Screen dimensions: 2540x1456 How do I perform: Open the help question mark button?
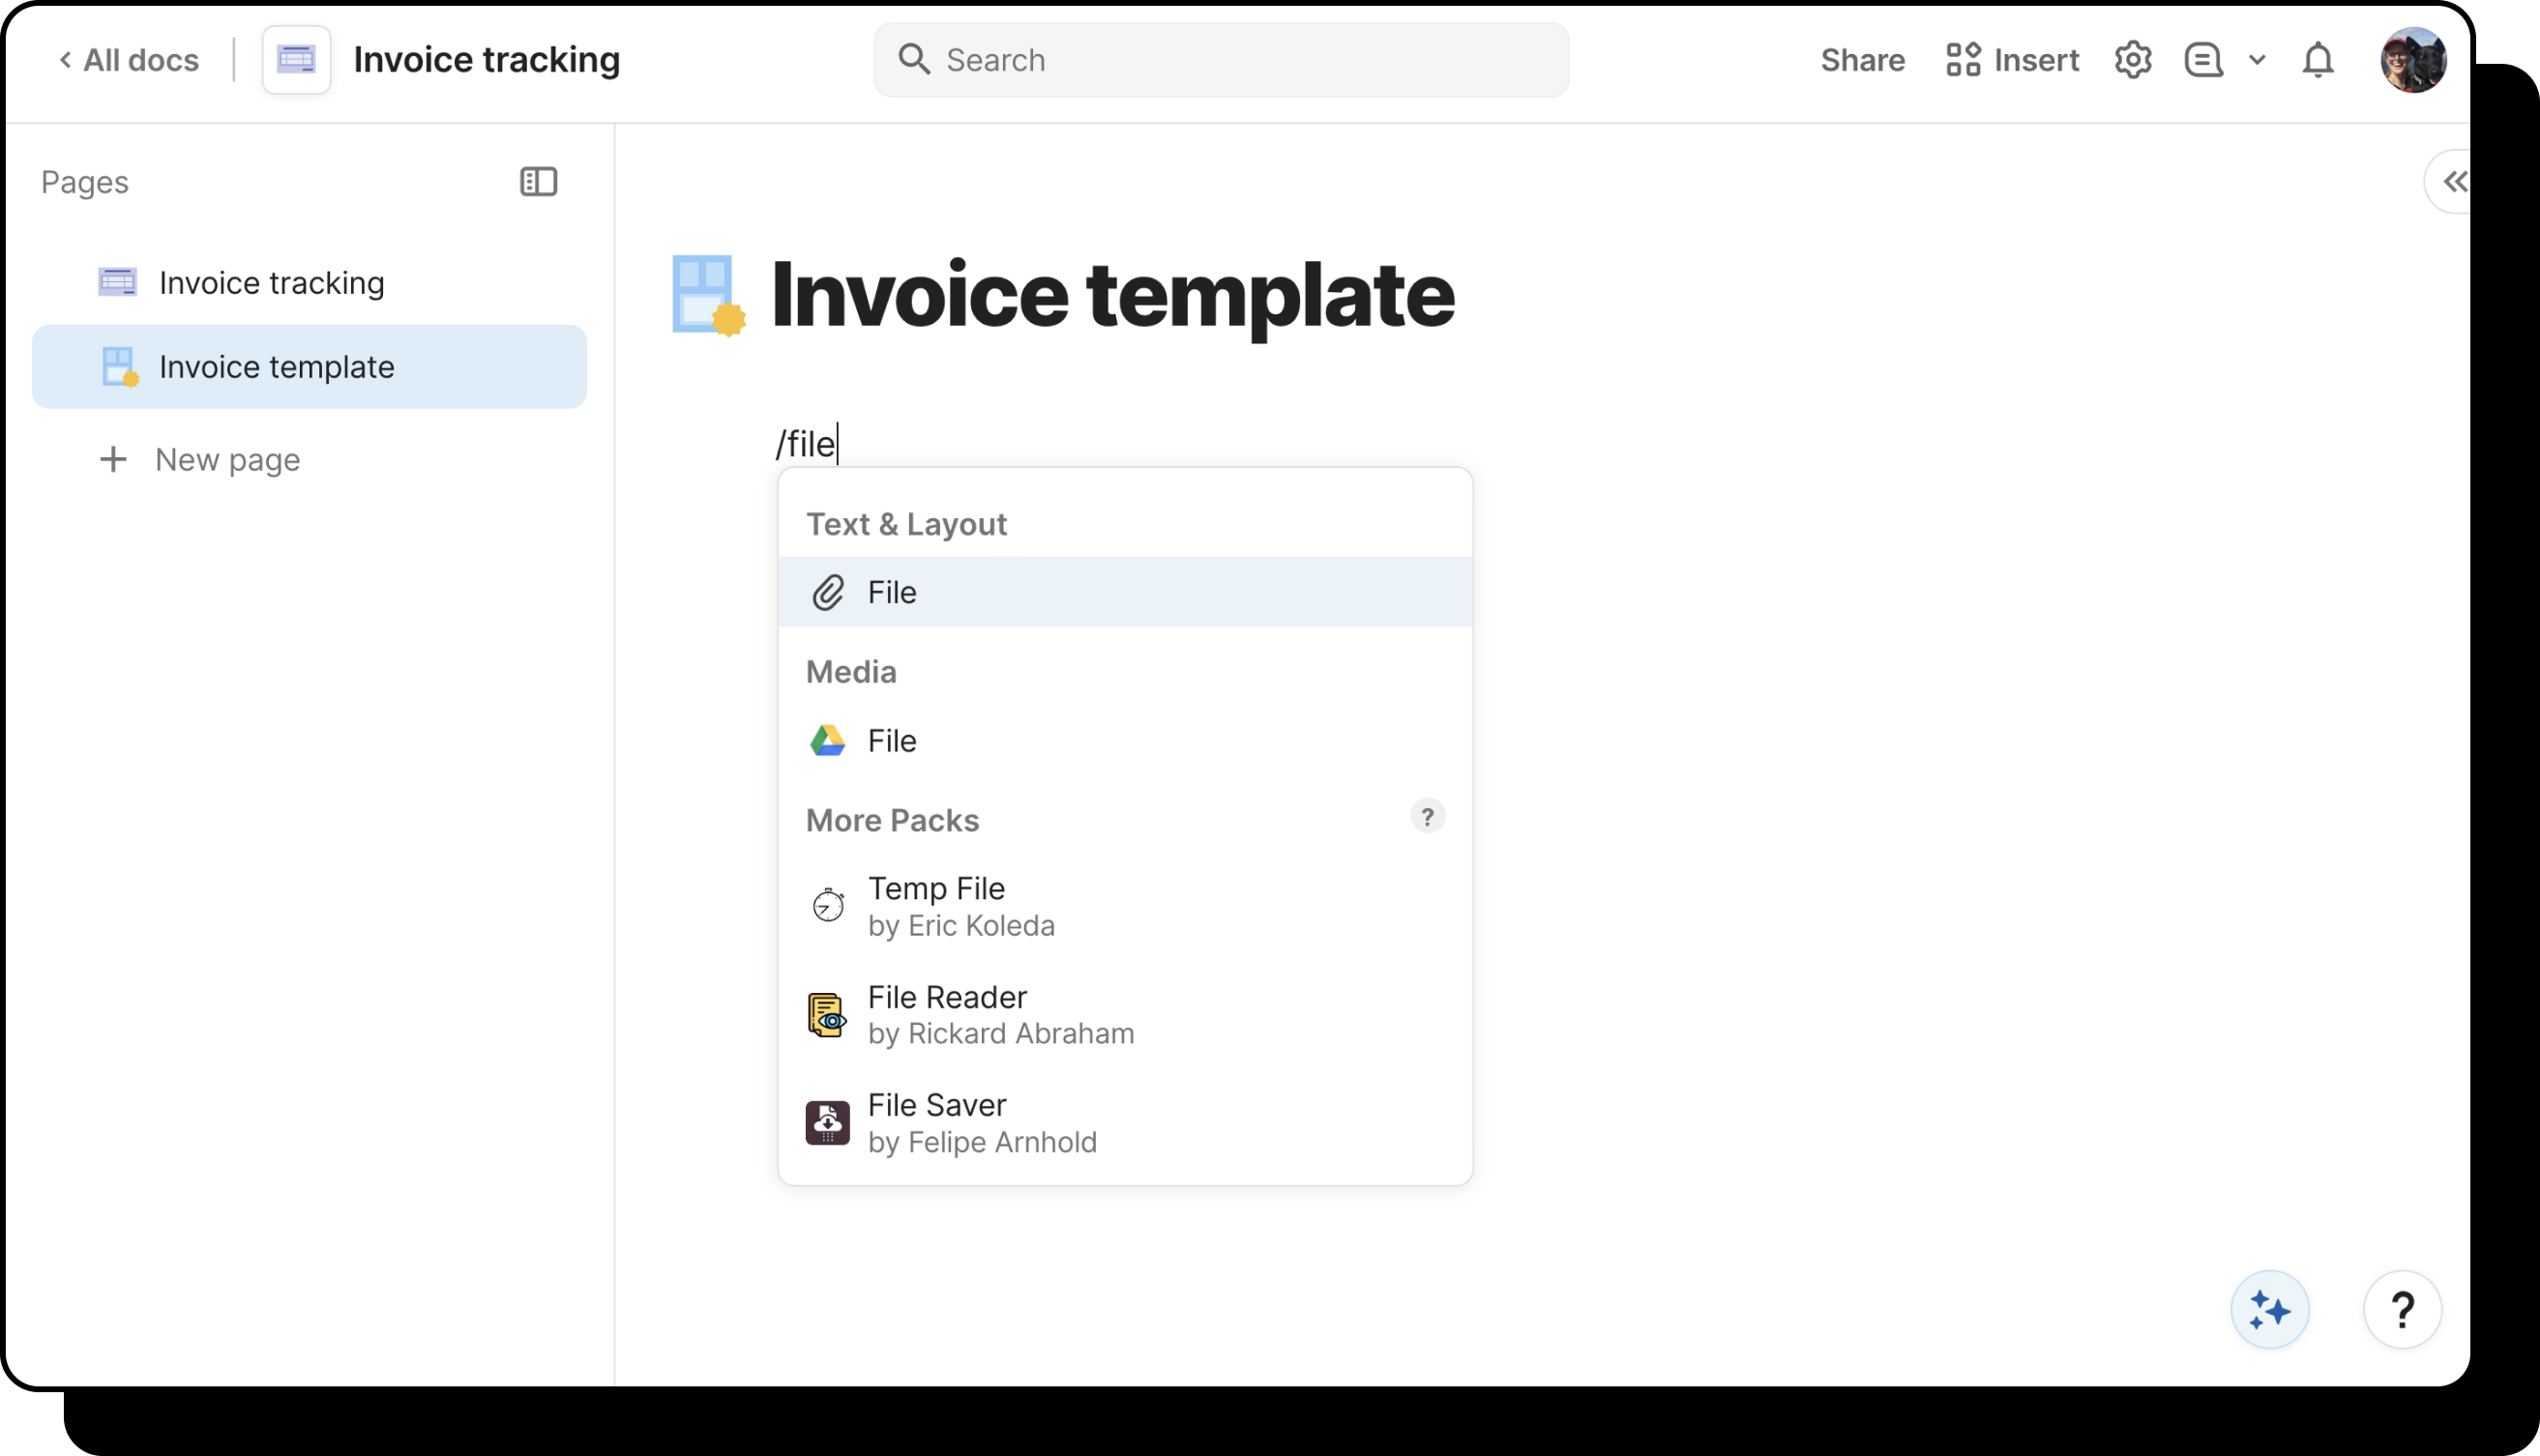pyautogui.click(x=2402, y=1309)
